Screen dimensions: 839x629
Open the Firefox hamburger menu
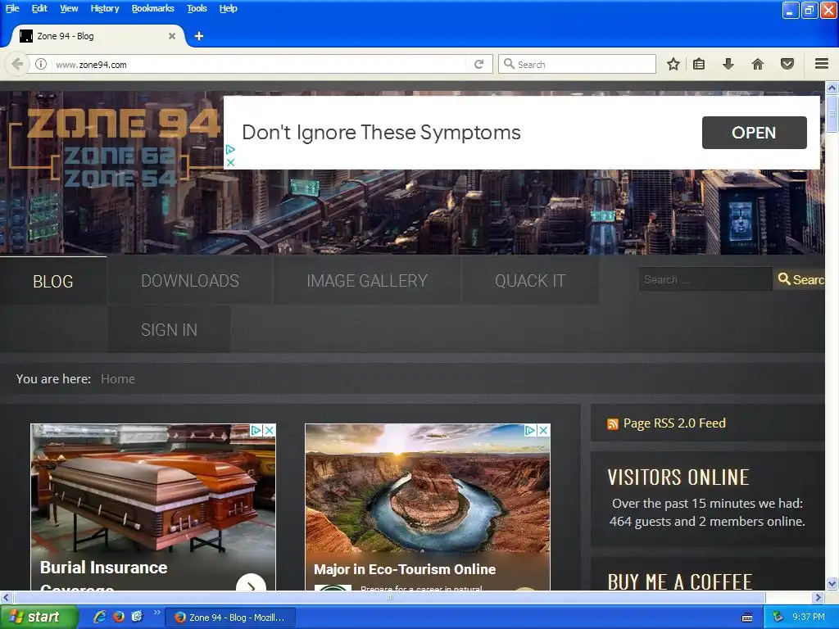pos(822,64)
